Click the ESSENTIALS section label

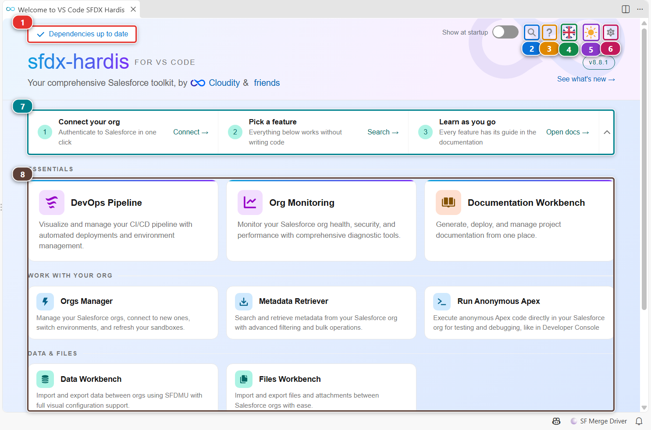point(50,169)
